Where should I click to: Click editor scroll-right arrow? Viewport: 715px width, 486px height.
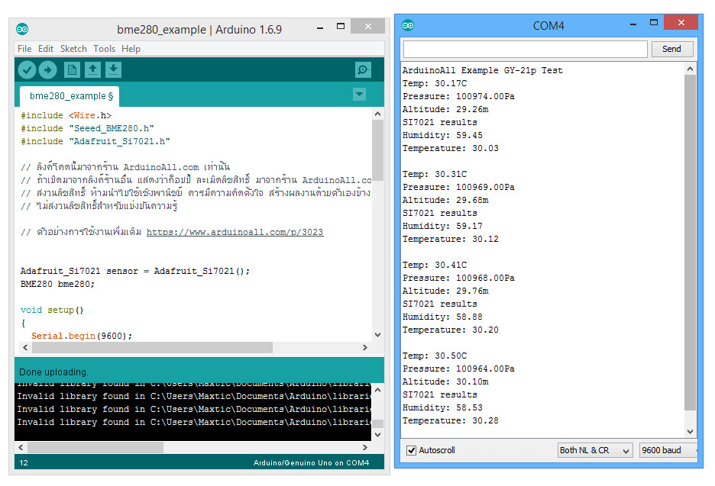[x=365, y=348]
